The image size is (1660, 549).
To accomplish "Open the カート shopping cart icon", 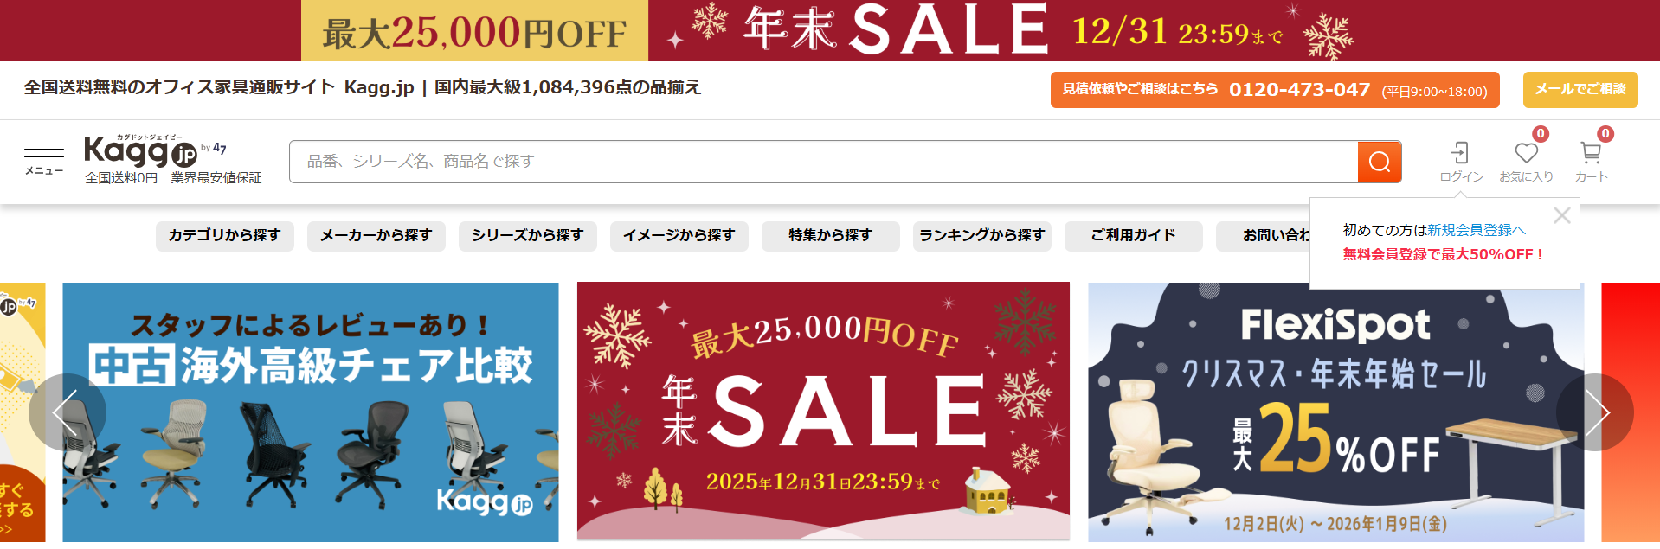I will pos(1591,162).
